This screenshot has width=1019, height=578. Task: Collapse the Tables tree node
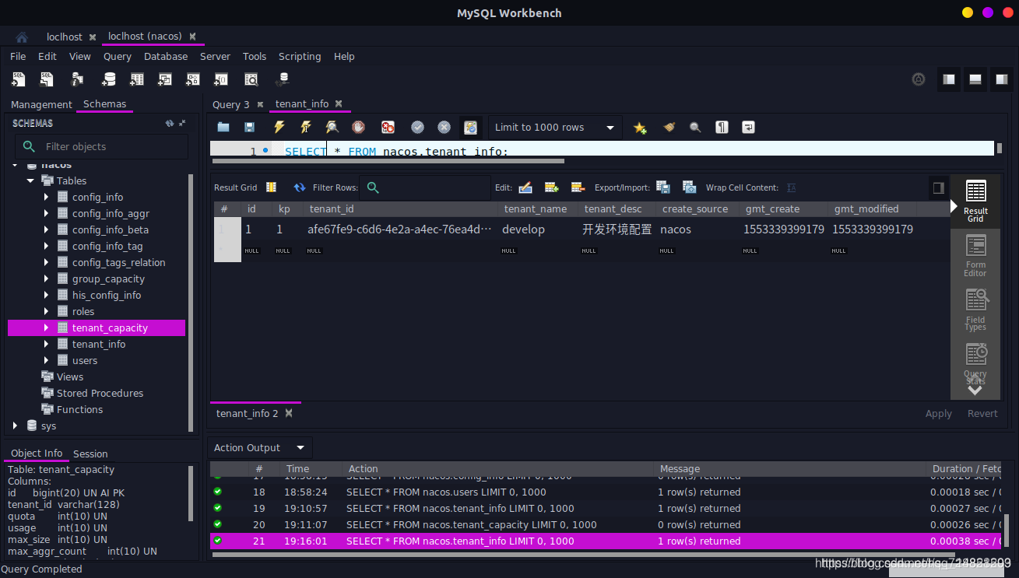[31, 180]
